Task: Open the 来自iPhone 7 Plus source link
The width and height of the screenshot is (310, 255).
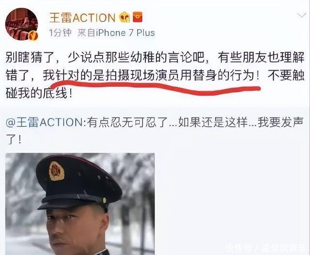Action: [x=116, y=33]
